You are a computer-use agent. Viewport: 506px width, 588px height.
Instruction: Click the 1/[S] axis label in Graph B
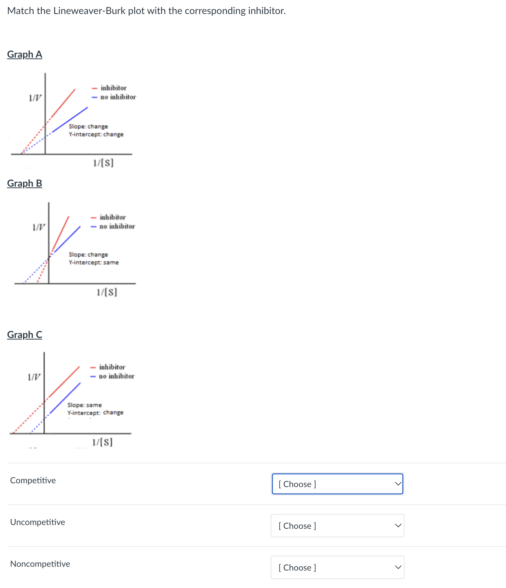pyautogui.click(x=107, y=291)
